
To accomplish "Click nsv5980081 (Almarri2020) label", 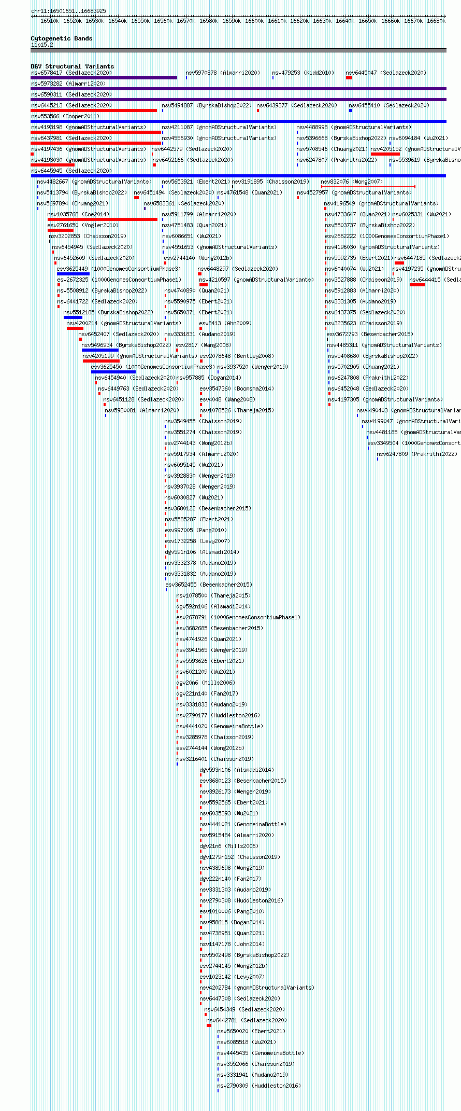I will click(142, 411).
